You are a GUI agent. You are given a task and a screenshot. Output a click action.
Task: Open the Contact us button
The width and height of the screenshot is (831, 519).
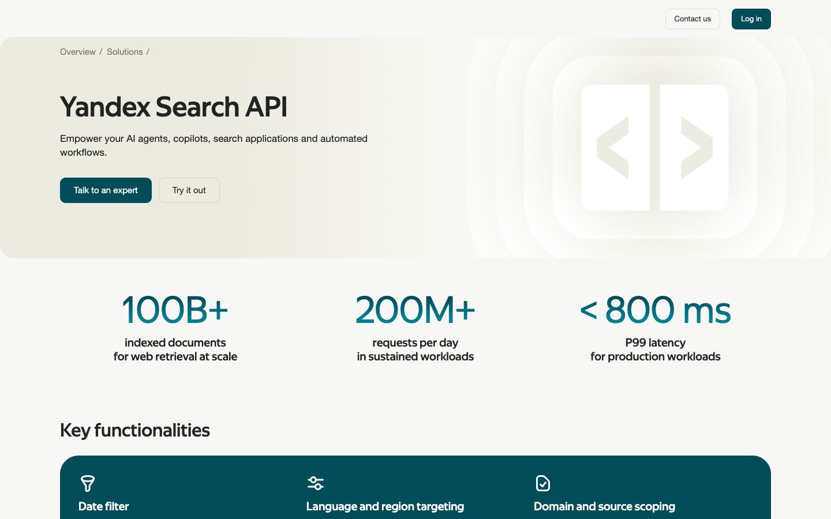(692, 19)
